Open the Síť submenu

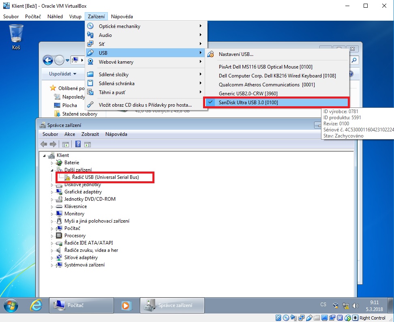[146, 44]
